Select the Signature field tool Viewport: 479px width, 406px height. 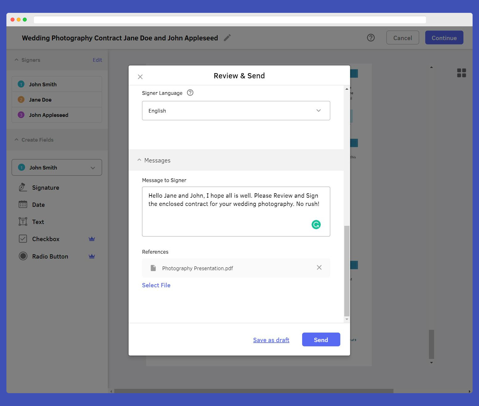coord(46,188)
